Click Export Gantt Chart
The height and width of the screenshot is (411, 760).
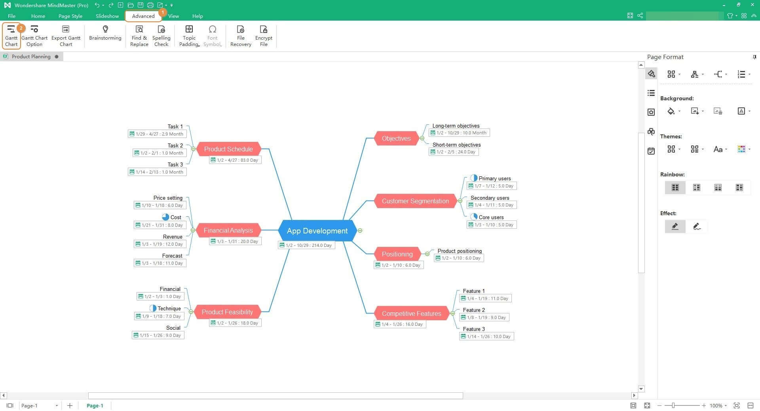pos(66,35)
